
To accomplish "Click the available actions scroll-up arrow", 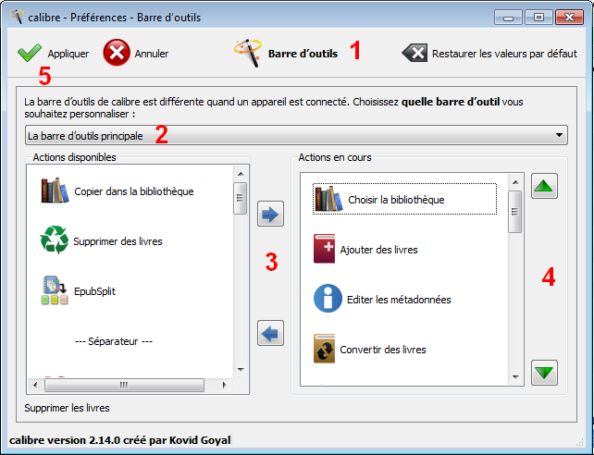I will click(241, 174).
